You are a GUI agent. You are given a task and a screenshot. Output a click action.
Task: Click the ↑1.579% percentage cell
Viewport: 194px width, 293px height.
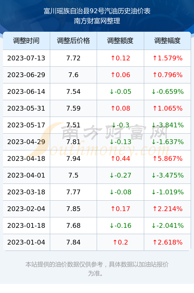pos(167,58)
